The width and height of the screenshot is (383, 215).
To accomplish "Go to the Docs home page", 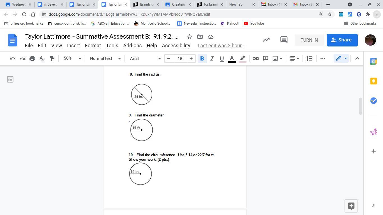I will coord(13,40).
